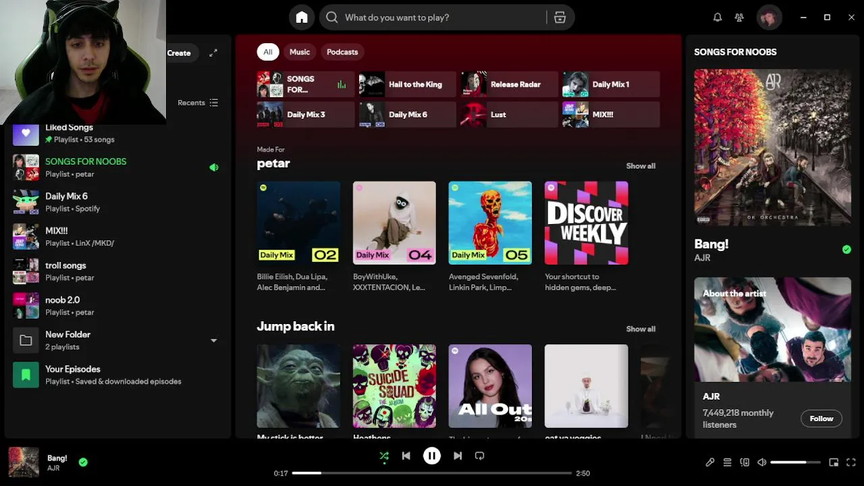Screen dimensions: 864x486
Task: Follow the artist AJR
Action: [821, 418]
